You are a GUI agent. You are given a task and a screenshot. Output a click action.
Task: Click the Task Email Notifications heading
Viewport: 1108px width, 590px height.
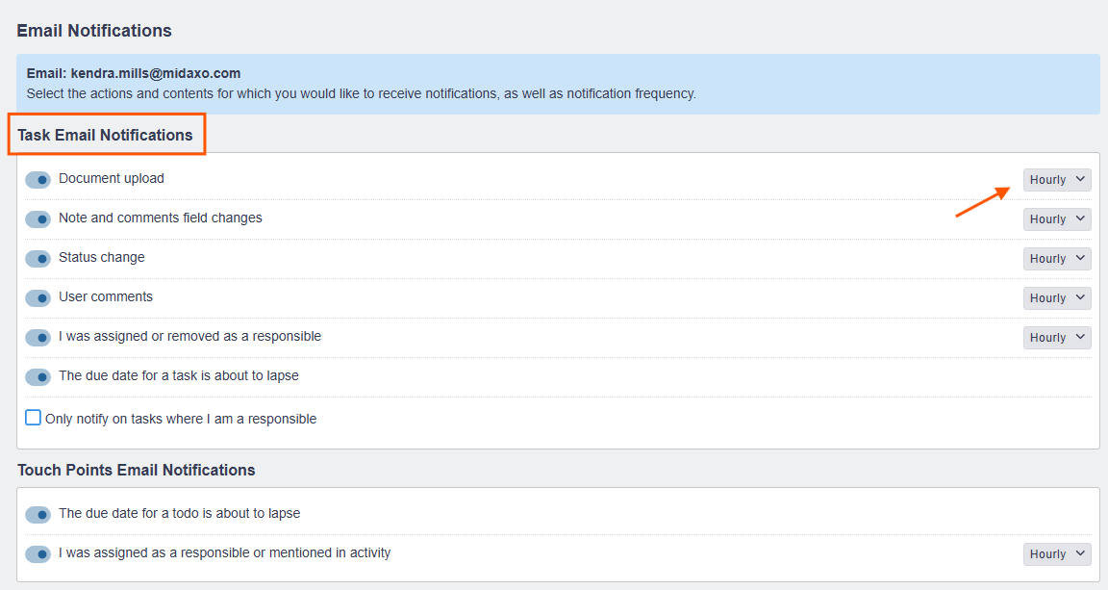coord(105,135)
